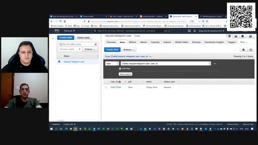The height and width of the screenshot is (145, 258).
Task: Tick the checkbox for item 509079336
Action: (x=106, y=87)
